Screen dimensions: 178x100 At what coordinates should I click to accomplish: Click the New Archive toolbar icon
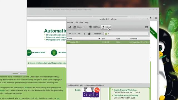70,27
